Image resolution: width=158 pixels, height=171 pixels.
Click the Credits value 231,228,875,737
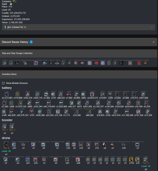[x=18, y=13]
